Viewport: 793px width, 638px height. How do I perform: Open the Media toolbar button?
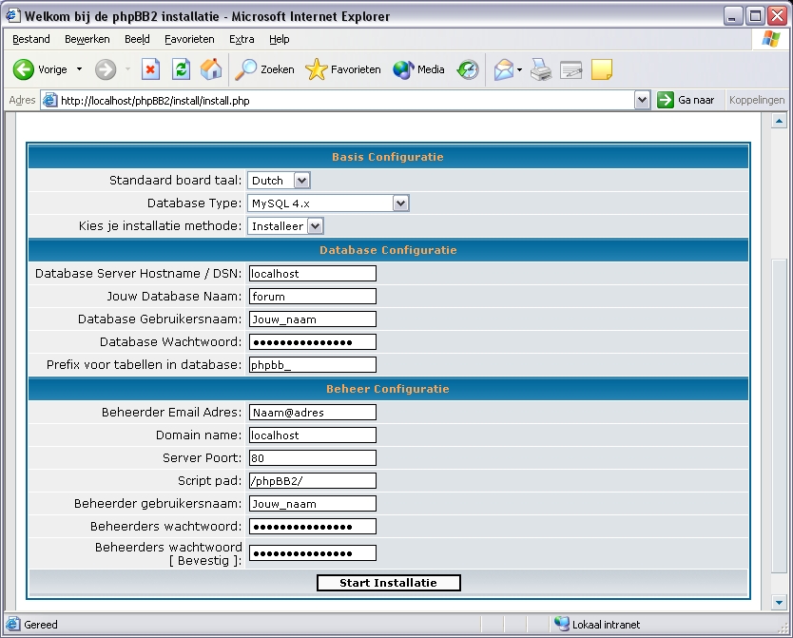click(418, 69)
